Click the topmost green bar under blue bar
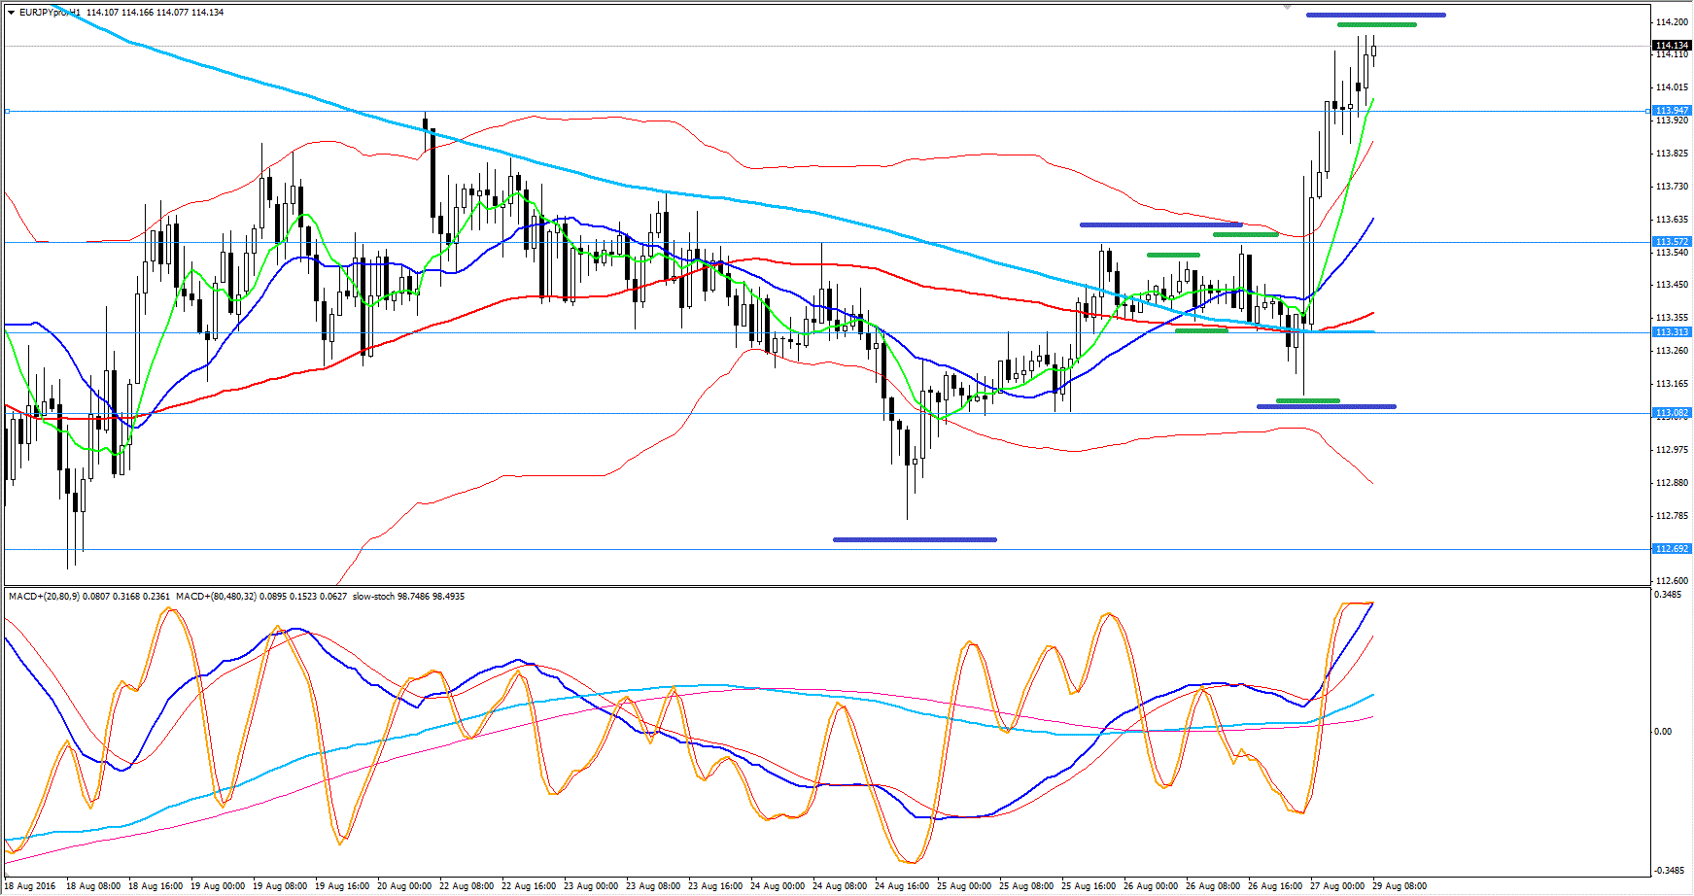 pos(1376,24)
